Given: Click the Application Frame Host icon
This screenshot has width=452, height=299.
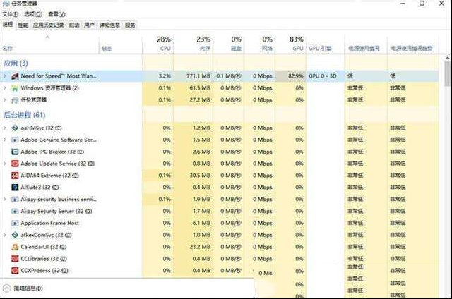Looking at the screenshot, I should point(15,223).
